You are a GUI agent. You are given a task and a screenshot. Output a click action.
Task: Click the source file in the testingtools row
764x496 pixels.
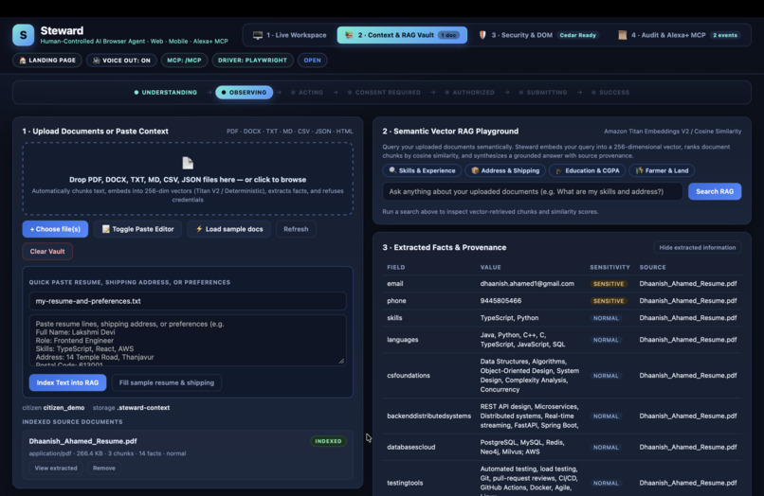(687, 483)
